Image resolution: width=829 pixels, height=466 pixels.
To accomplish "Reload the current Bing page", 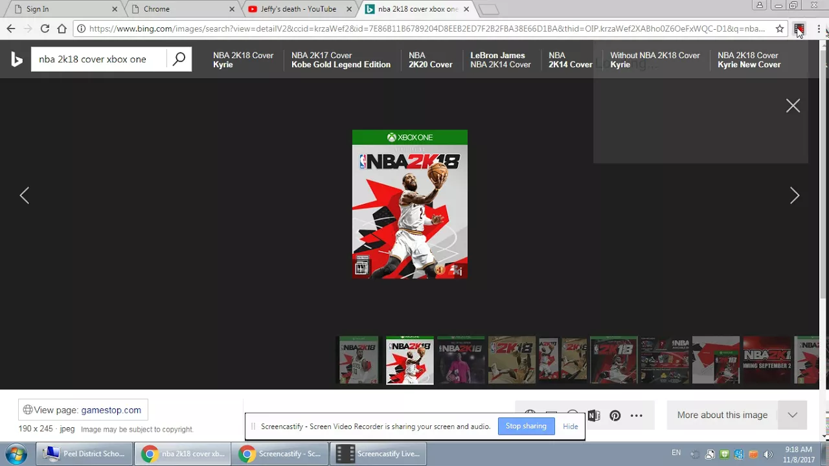I will pyautogui.click(x=45, y=28).
